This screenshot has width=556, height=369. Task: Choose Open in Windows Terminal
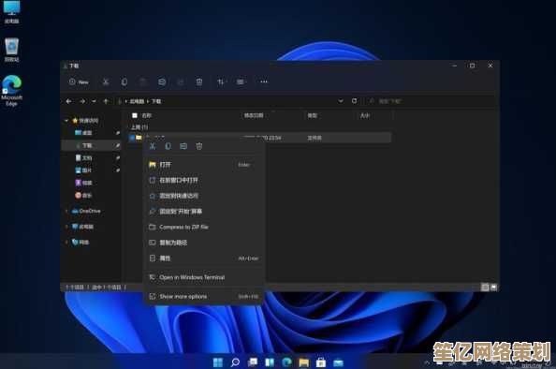[204, 277]
